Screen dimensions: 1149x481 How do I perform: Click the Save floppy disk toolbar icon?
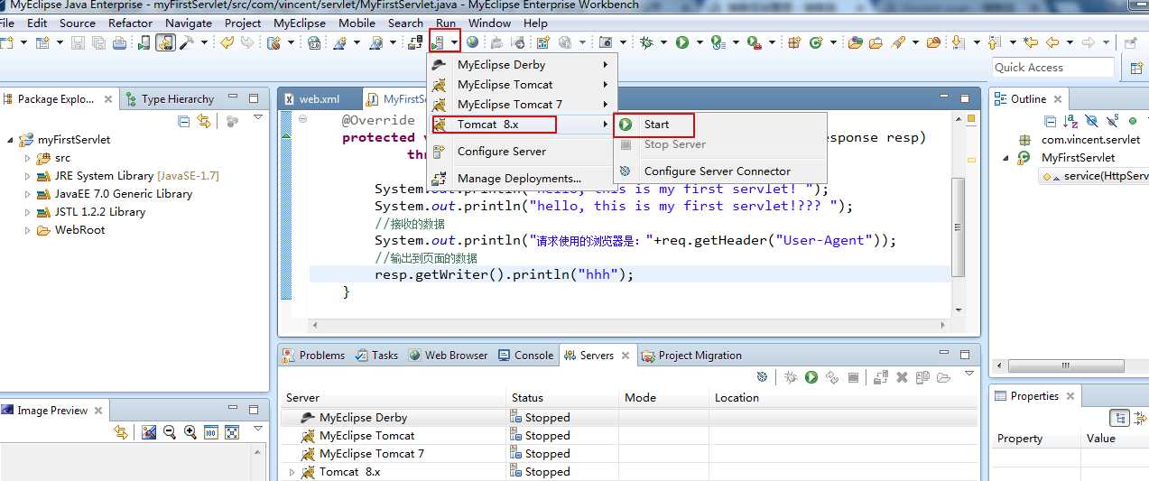click(78, 42)
